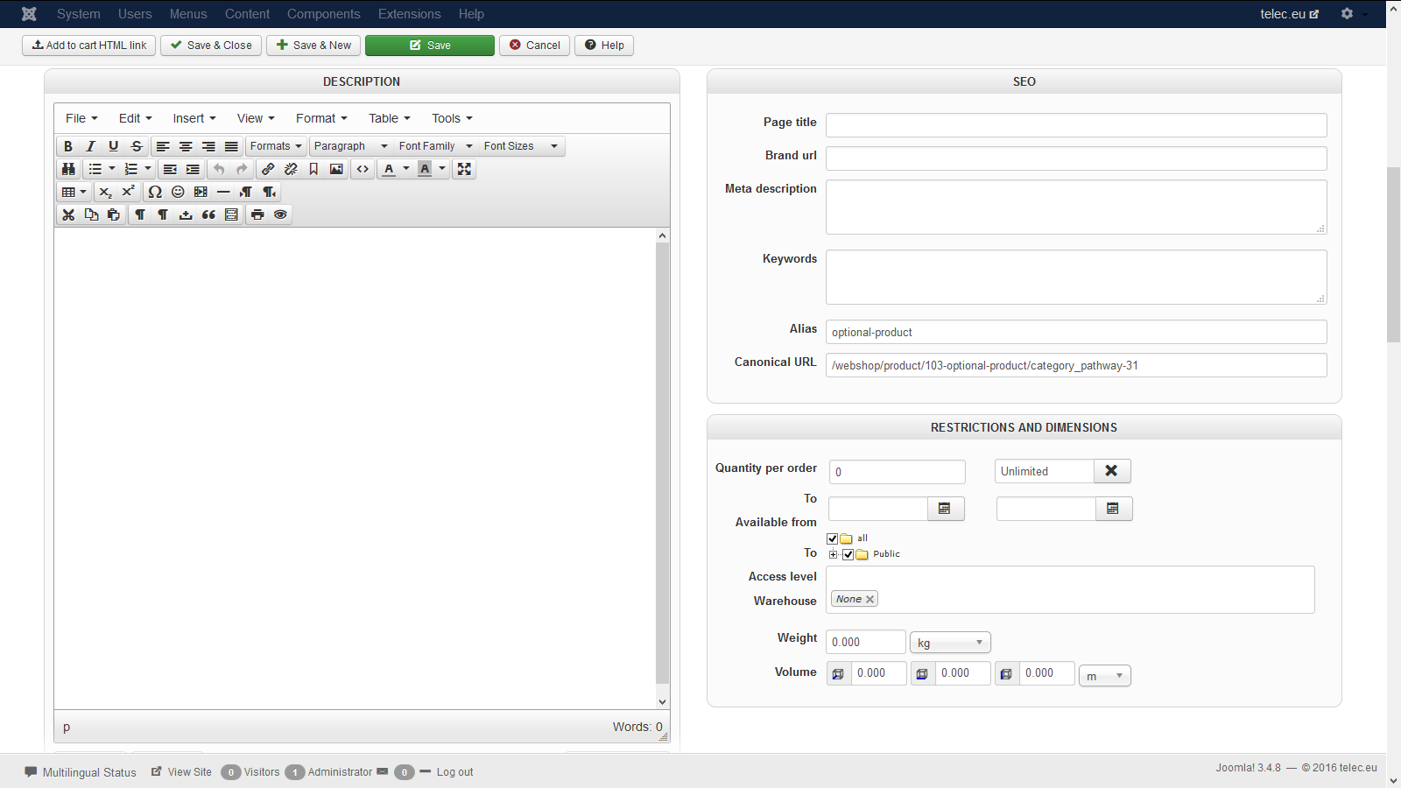Apply subscript formatting
The width and height of the screenshot is (1401, 788).
(105, 192)
